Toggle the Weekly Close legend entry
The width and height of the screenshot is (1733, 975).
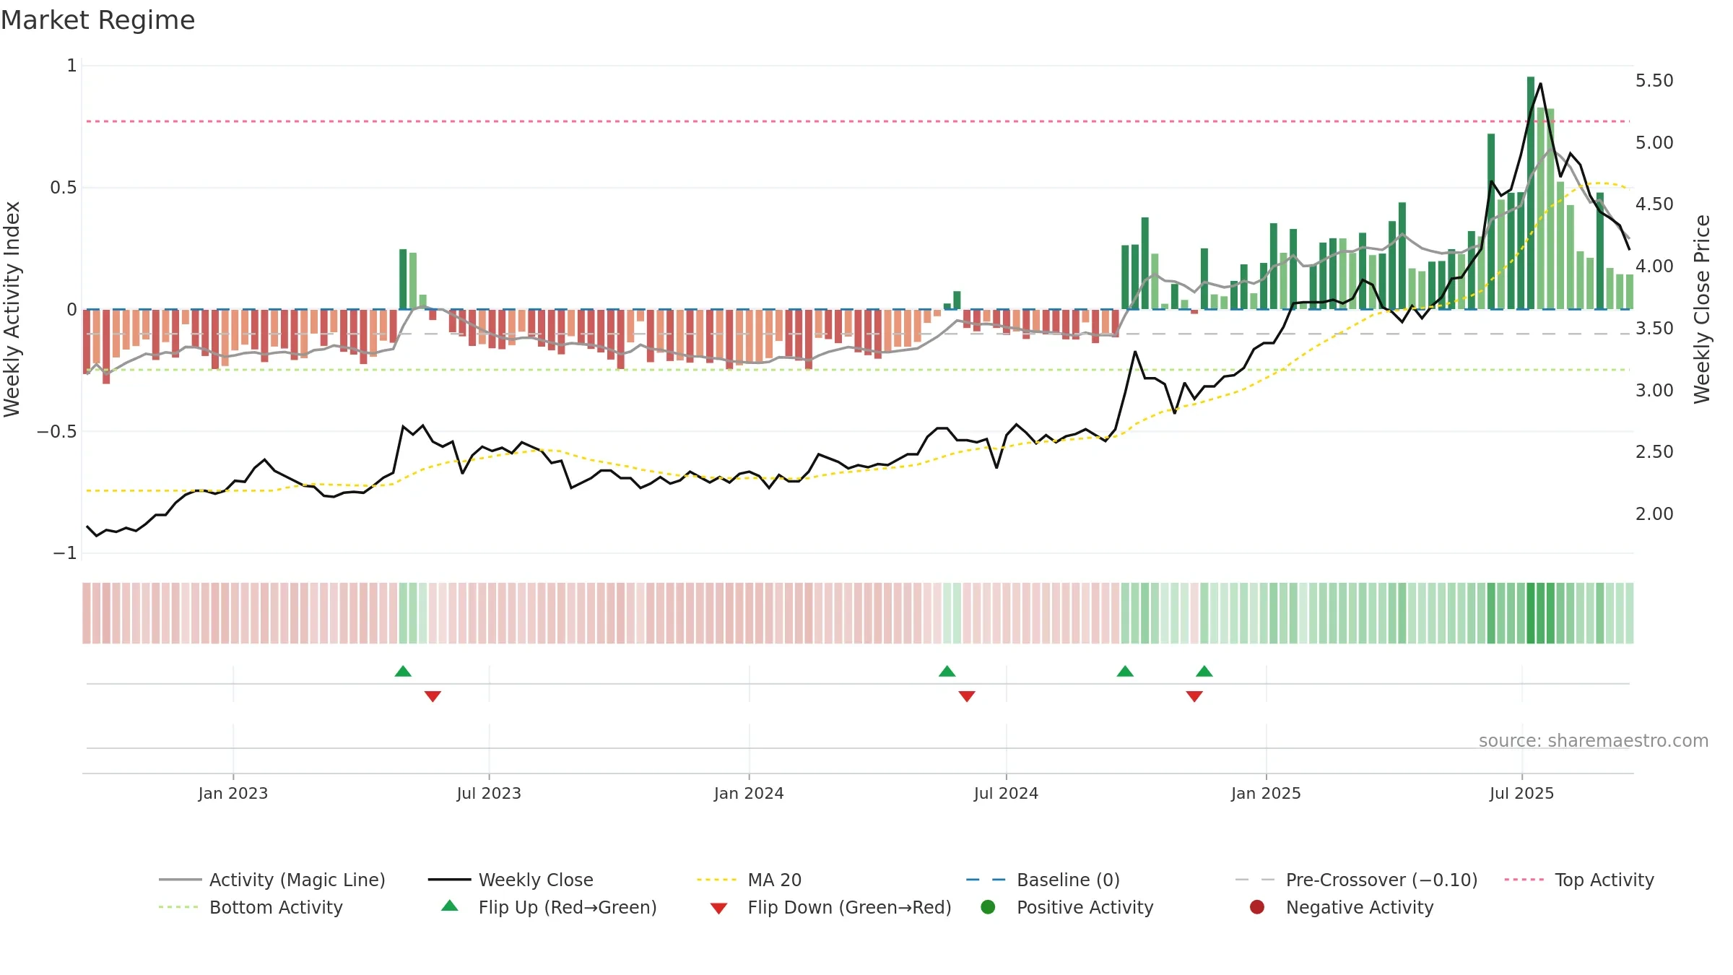click(x=511, y=880)
